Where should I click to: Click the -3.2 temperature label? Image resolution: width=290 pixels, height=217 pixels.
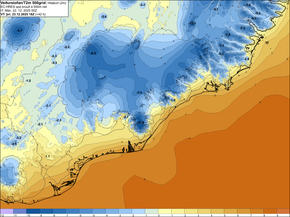19,138
